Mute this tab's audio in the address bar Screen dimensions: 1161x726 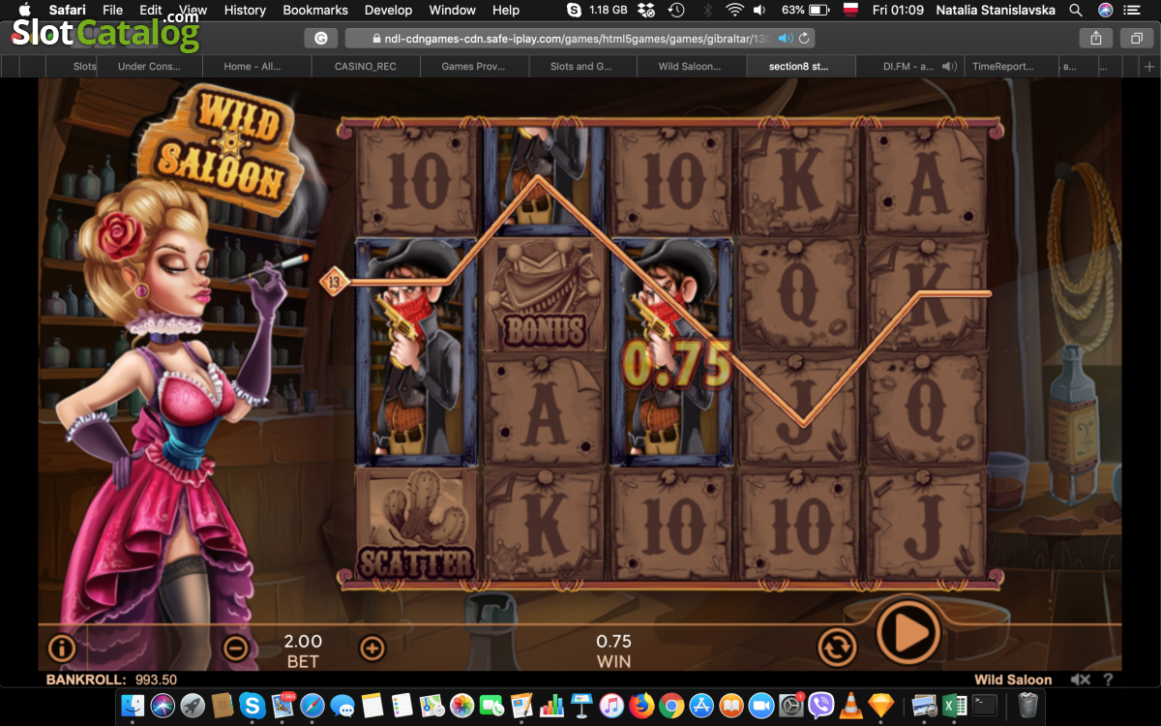(786, 39)
